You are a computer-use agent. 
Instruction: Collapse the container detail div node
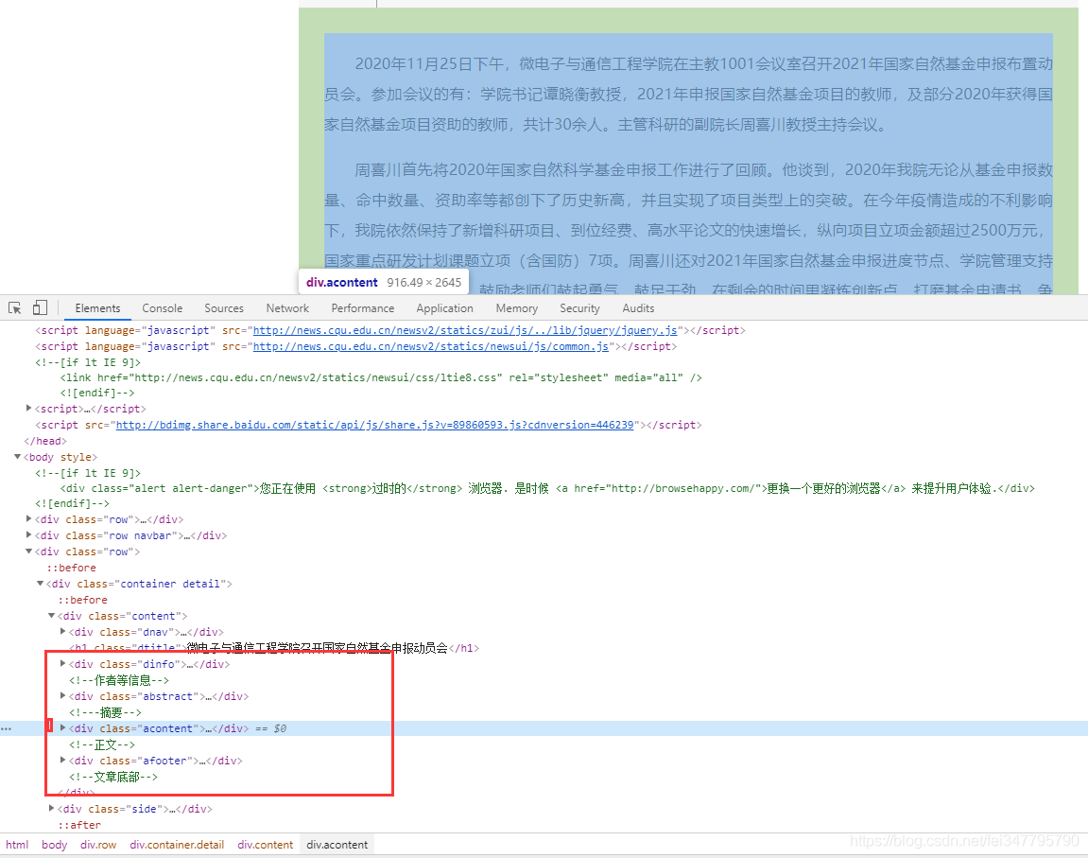point(41,583)
